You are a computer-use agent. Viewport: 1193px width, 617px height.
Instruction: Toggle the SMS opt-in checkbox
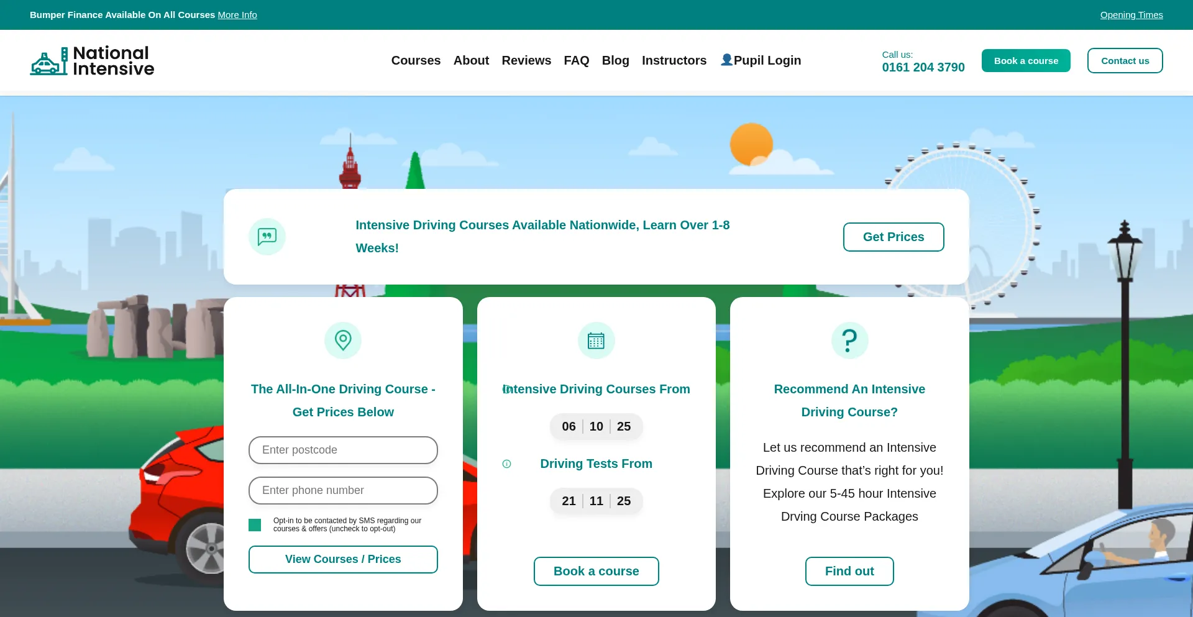pos(255,525)
